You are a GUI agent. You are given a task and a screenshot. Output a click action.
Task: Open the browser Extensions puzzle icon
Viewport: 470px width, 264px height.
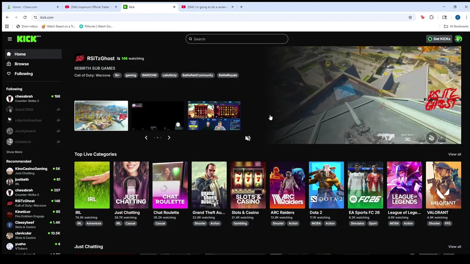point(431,17)
